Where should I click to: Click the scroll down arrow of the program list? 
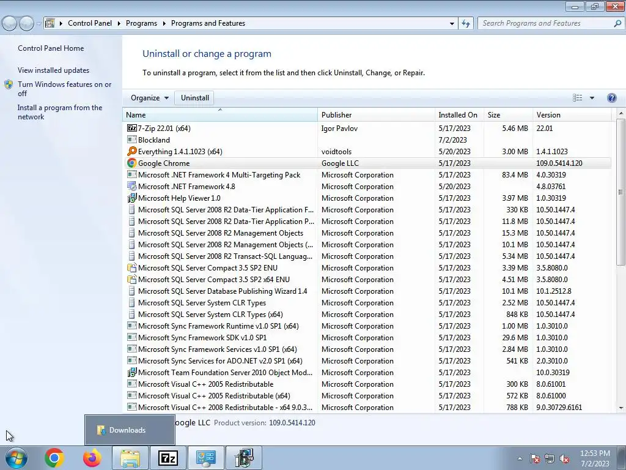(x=621, y=408)
